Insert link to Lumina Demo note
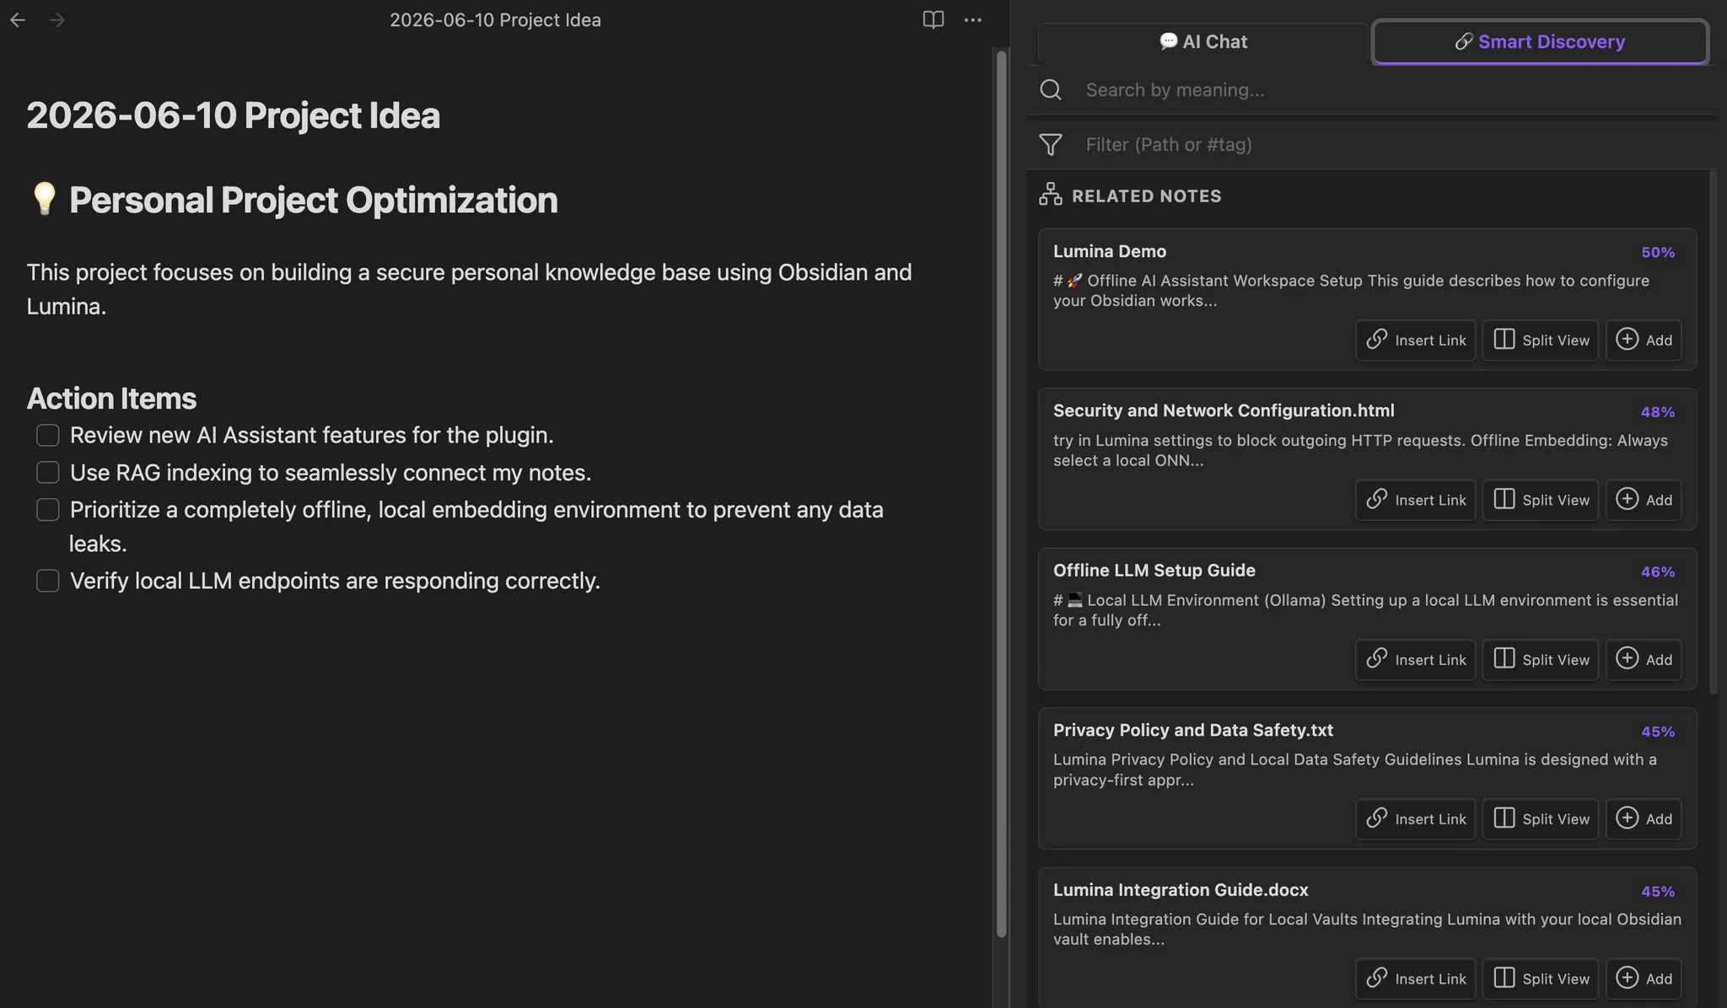 [1416, 340]
